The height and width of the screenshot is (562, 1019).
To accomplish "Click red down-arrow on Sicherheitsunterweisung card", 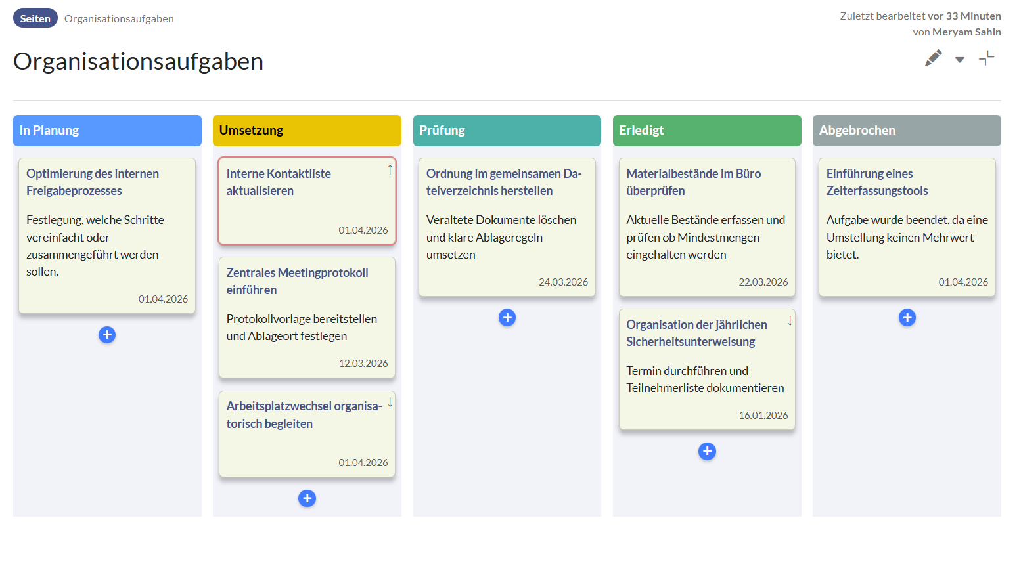I will [790, 321].
